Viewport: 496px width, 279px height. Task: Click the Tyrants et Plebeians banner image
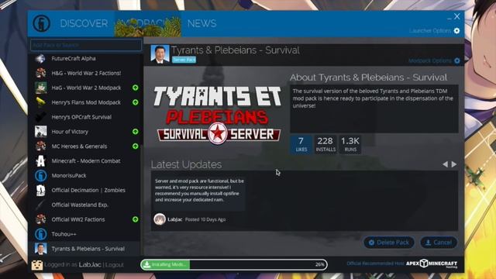coord(217,116)
